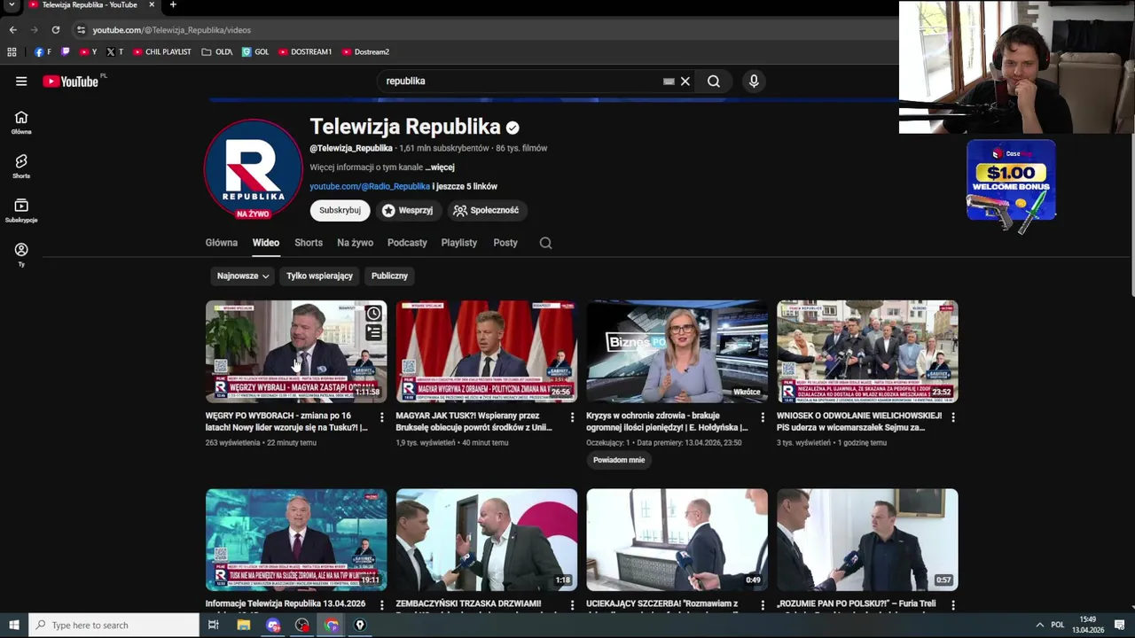Go to YouTube home via logo
1135x638 pixels.
click(71, 82)
